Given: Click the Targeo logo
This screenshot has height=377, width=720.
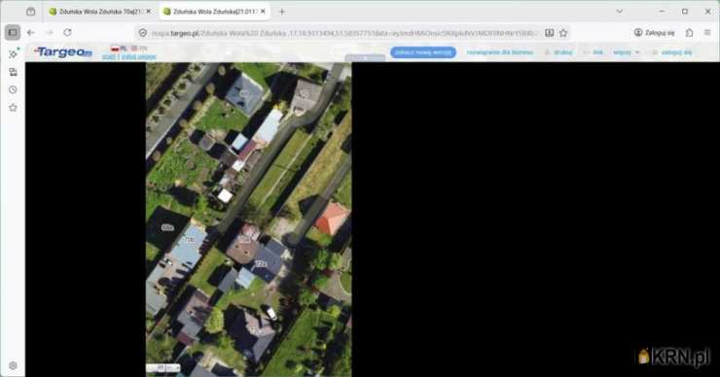Looking at the screenshot, I should point(63,52).
